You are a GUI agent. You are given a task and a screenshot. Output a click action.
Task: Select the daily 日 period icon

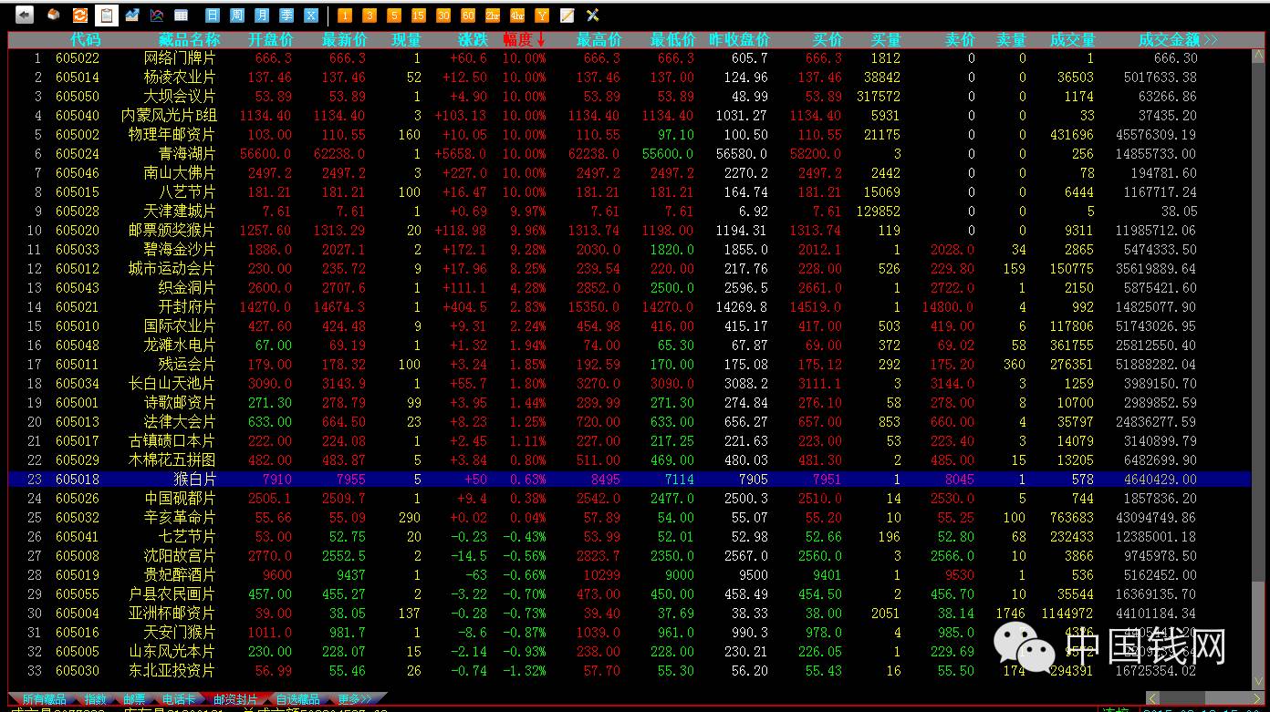click(x=213, y=15)
